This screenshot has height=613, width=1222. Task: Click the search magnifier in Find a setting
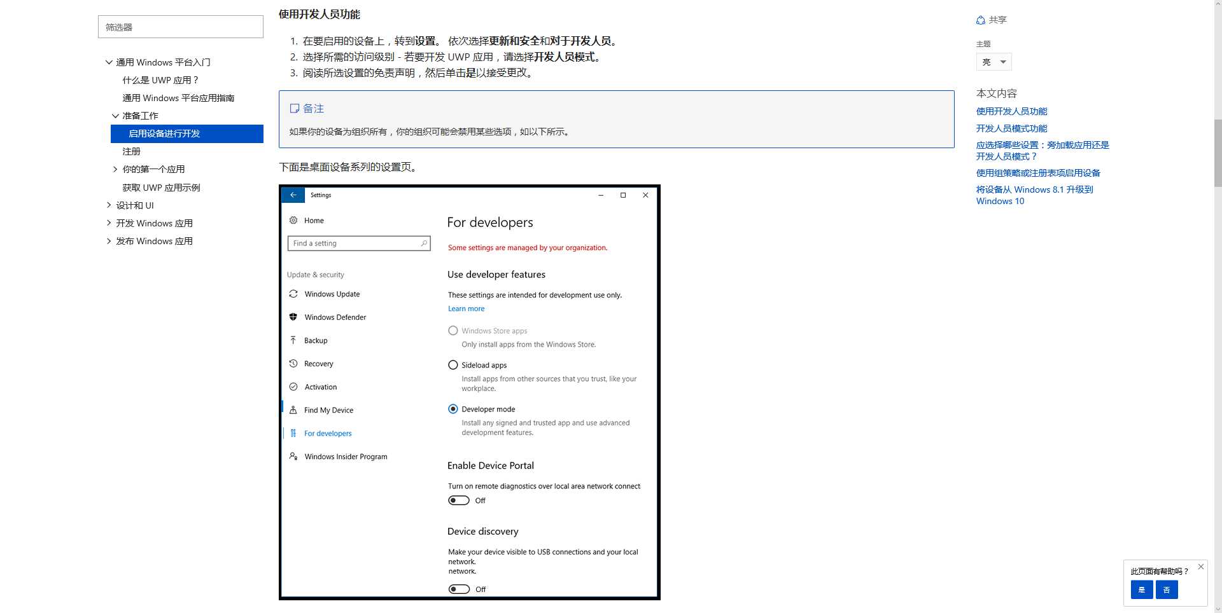[424, 244]
